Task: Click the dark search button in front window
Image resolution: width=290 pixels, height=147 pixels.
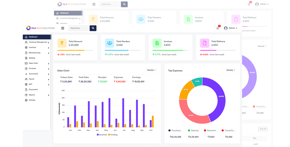Action: [93, 28]
